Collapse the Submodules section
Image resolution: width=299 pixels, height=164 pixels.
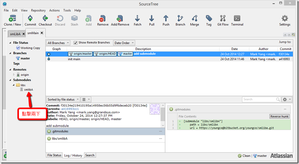tap(10, 80)
